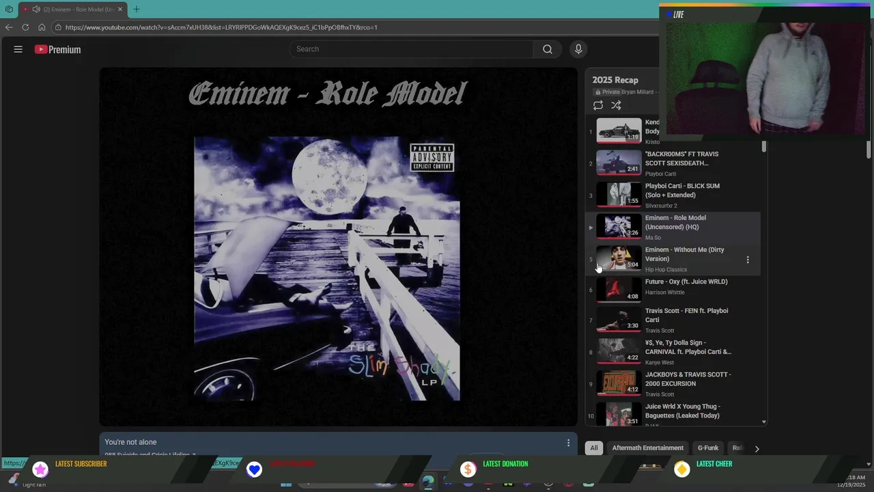This screenshot has width=874, height=492.
Task: Play Future - Oxy (ft. Juice WRLD) thumbnail
Action: [x=619, y=290]
